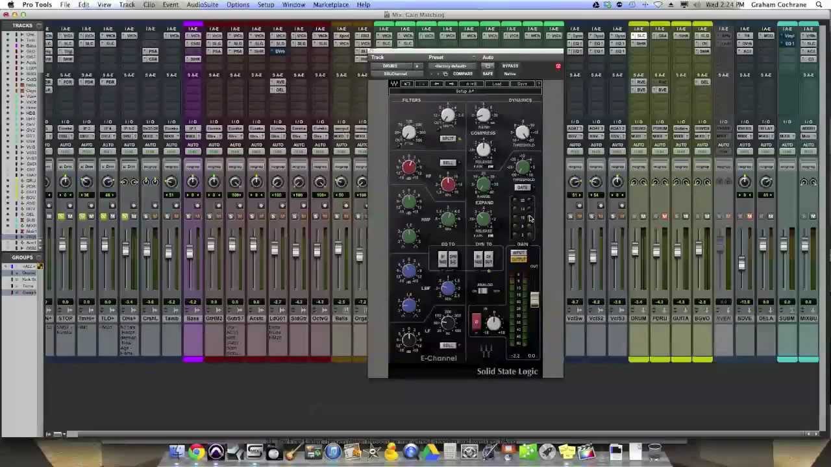Toggle the LF BELL button
The width and height of the screenshot is (831, 467).
447,346
